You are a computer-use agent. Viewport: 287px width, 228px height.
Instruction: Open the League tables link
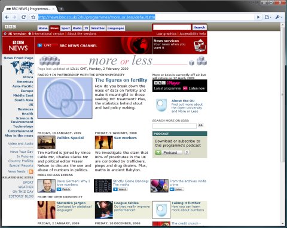pos(126,203)
